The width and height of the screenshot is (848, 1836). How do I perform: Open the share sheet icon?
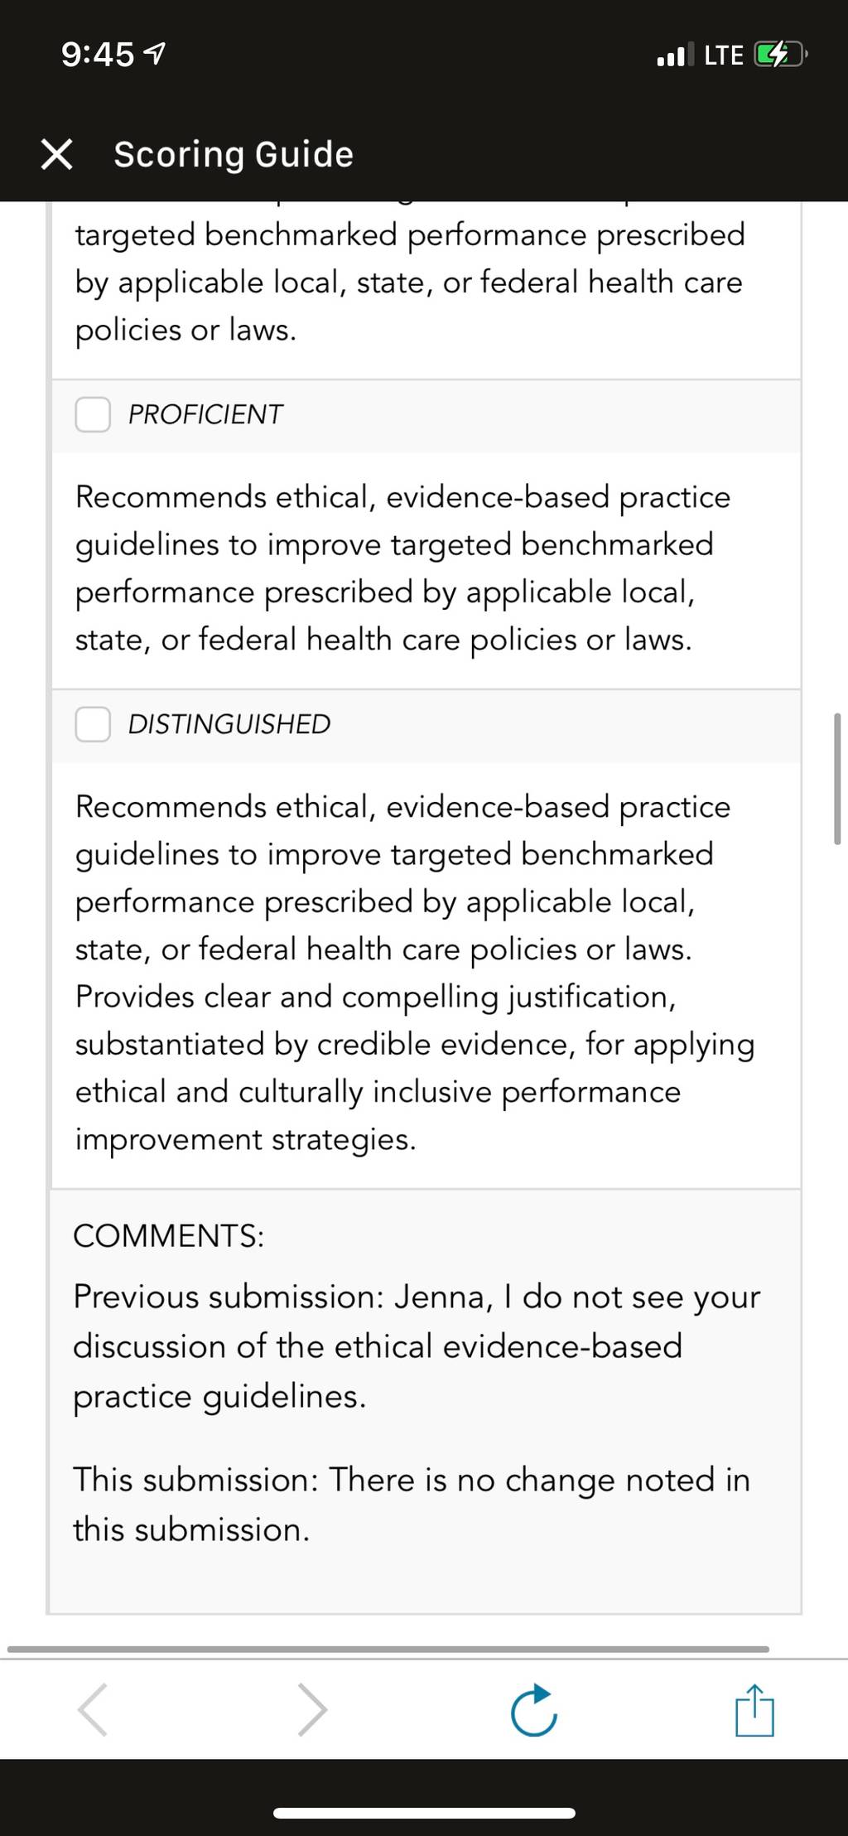(754, 1709)
